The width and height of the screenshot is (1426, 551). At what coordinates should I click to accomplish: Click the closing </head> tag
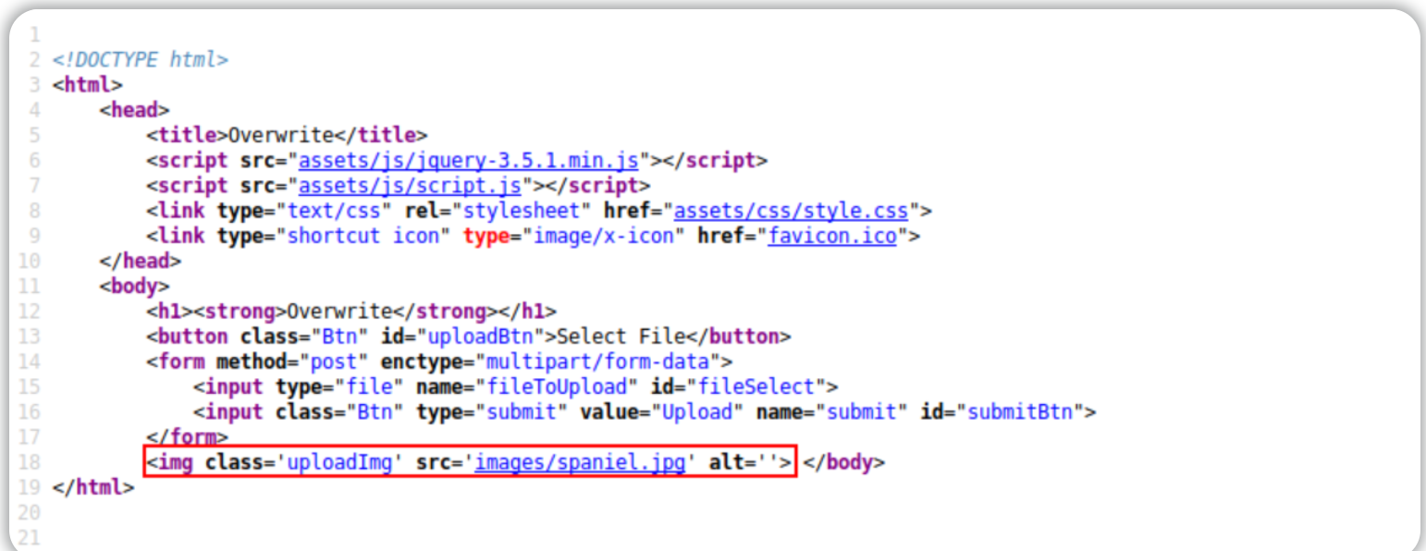click(x=140, y=262)
